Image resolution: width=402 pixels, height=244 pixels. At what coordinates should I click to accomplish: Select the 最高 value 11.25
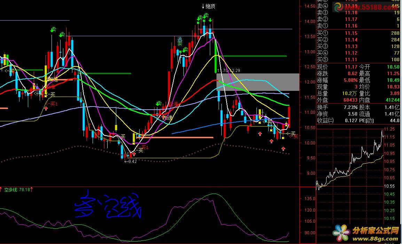[393, 74]
